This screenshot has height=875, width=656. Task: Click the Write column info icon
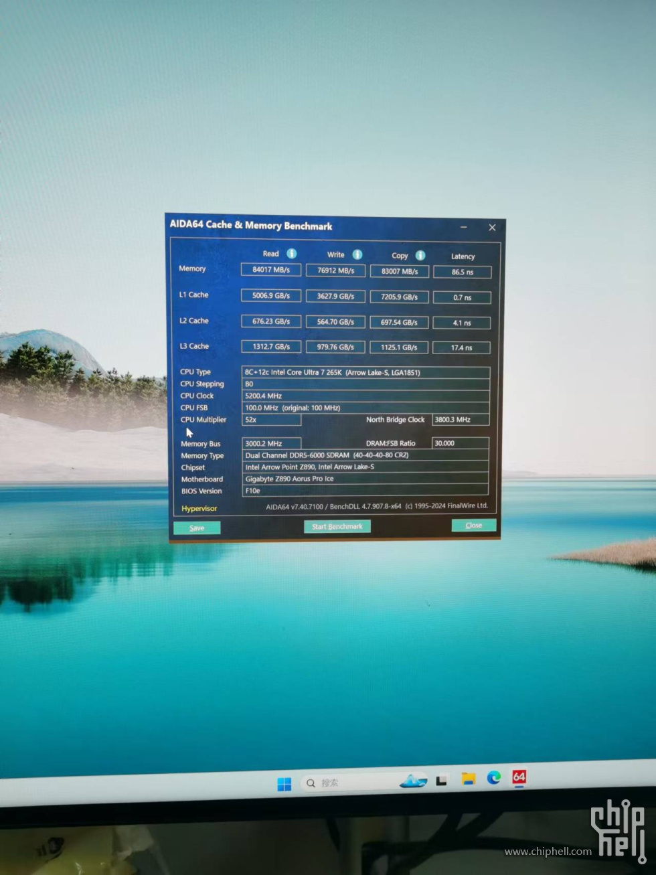(x=357, y=254)
